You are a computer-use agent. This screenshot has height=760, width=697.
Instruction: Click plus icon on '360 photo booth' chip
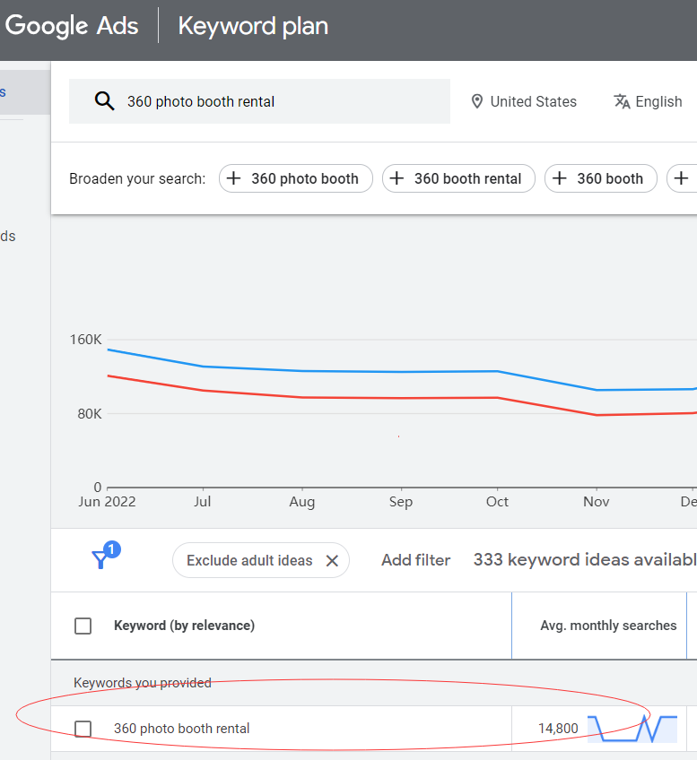[234, 178]
